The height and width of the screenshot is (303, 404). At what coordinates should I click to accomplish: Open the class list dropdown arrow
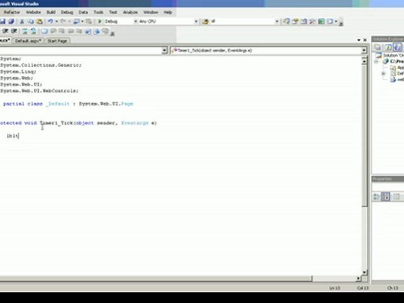pyautogui.click(x=165, y=50)
